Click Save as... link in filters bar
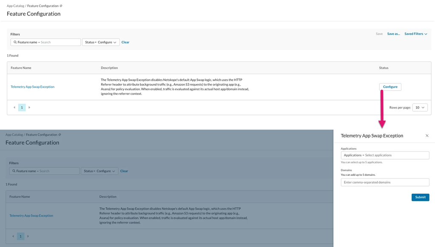Screen dimensions: 435x247 coord(393,34)
